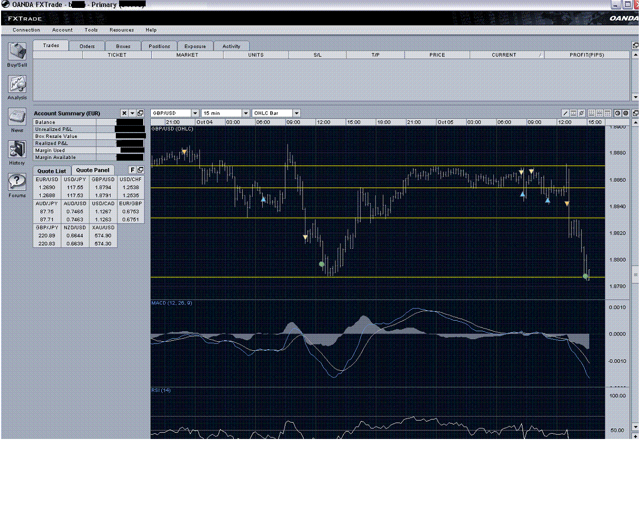Toggle the solid circle chart button

coord(626,113)
